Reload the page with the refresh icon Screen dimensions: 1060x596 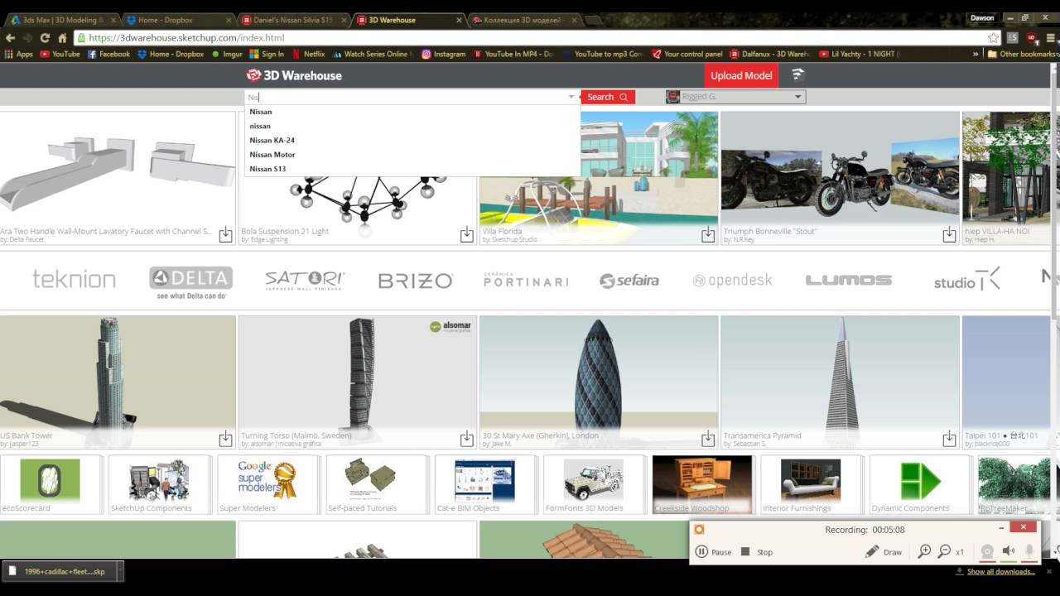click(45, 38)
